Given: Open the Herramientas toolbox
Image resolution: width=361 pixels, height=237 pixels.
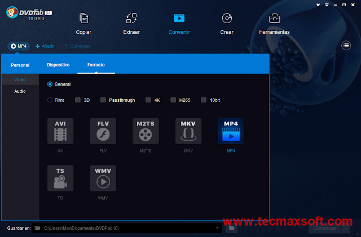Looking at the screenshot, I should click(275, 24).
